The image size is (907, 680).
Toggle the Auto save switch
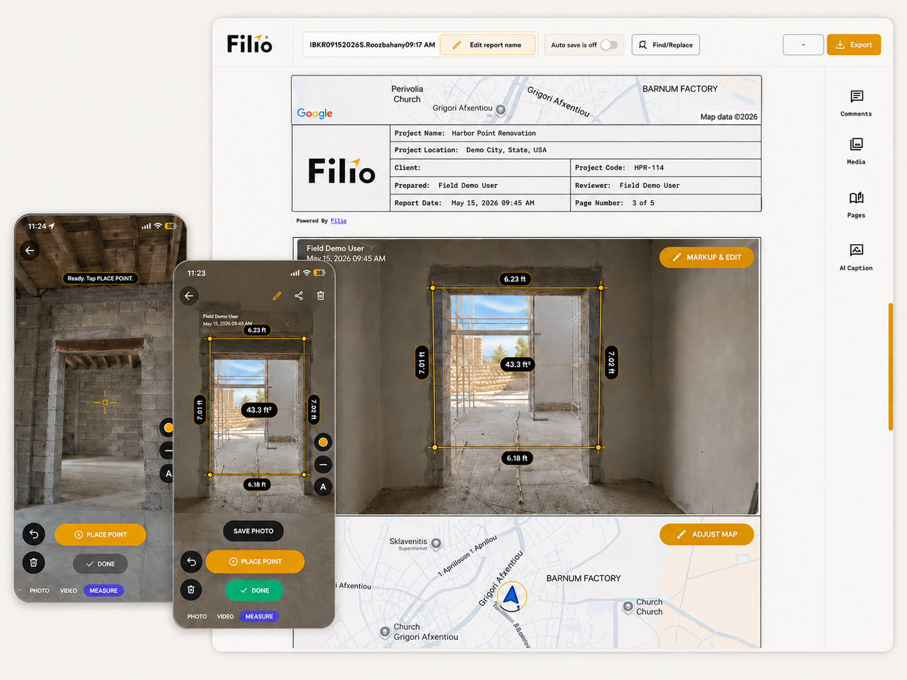pyautogui.click(x=609, y=45)
